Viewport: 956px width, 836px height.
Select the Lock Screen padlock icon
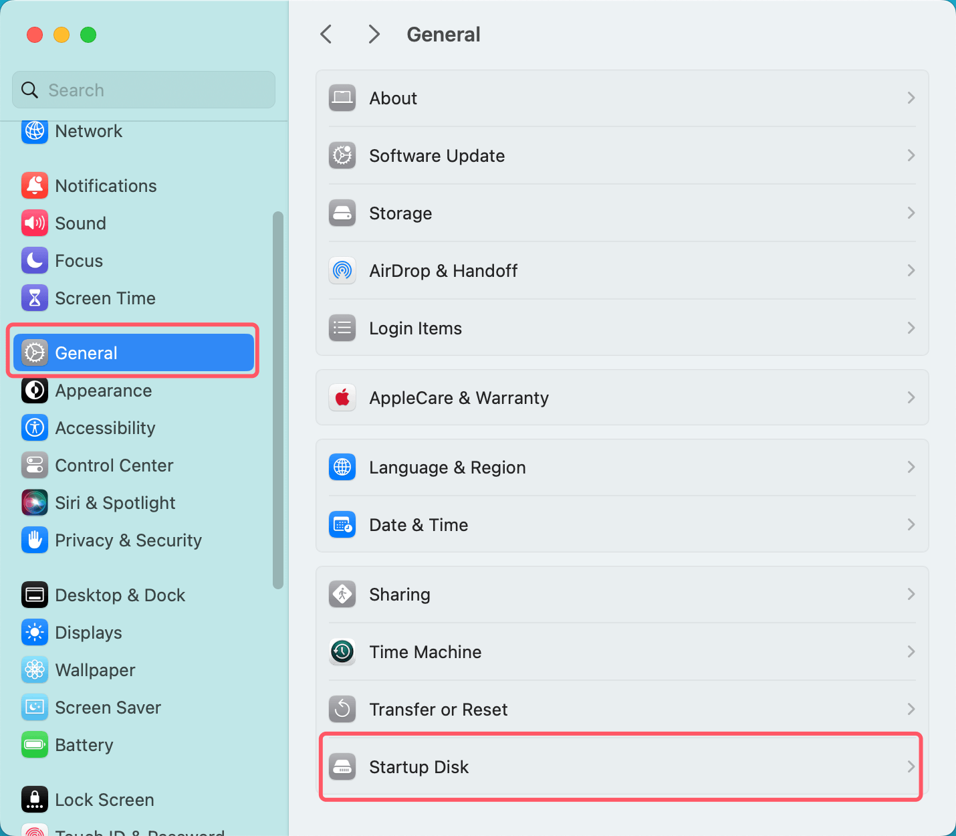pos(35,799)
